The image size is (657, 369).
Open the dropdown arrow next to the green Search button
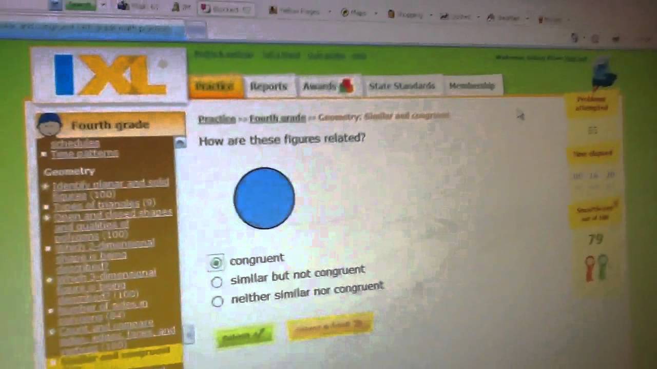(x=104, y=5)
